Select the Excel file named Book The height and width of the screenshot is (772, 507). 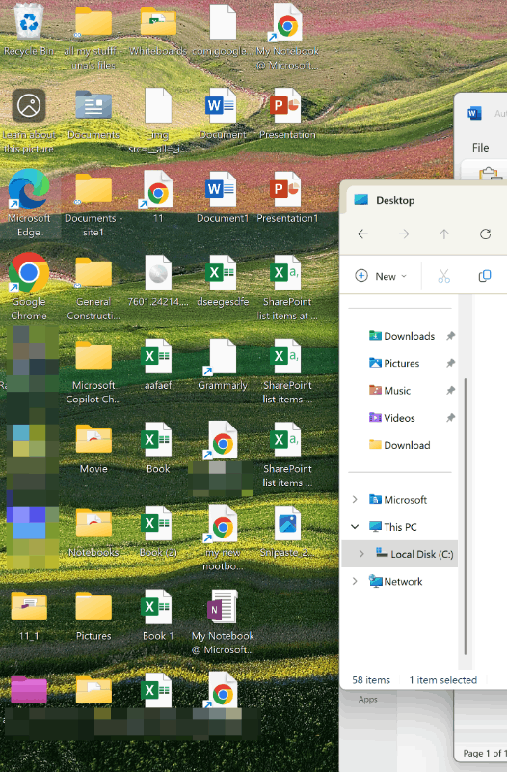[158, 448]
